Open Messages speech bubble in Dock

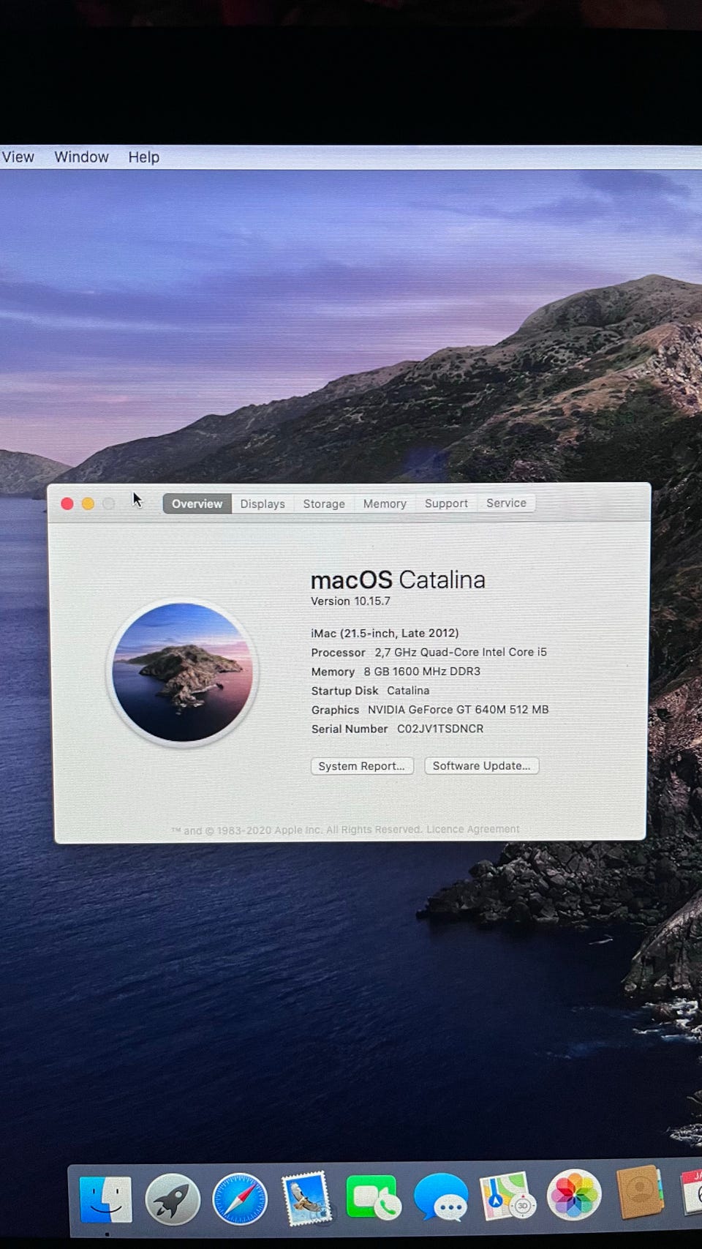(x=441, y=1198)
